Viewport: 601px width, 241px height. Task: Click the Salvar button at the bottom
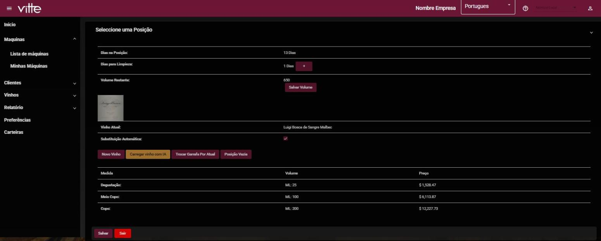click(x=103, y=233)
